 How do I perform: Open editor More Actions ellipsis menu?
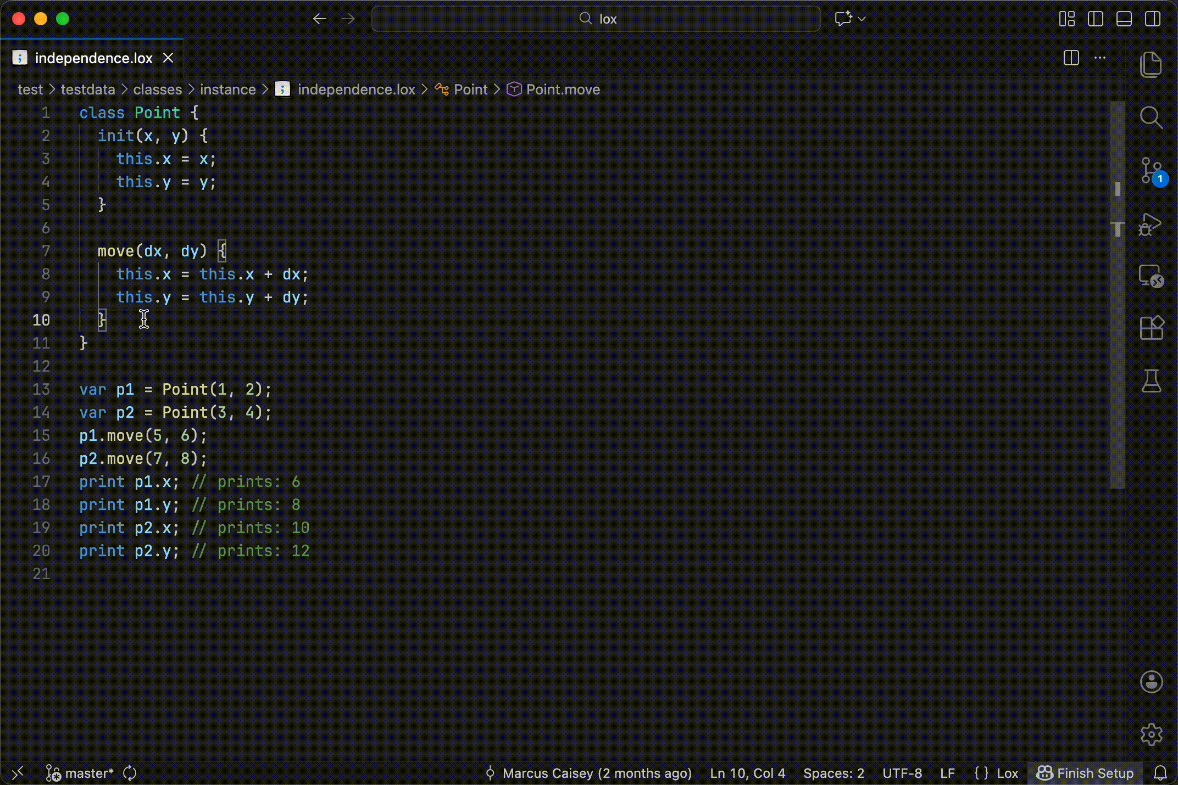[1100, 58]
